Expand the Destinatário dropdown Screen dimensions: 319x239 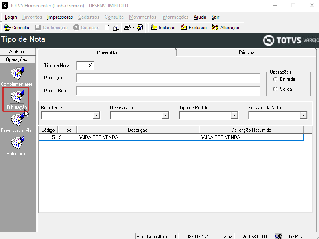[165, 115]
